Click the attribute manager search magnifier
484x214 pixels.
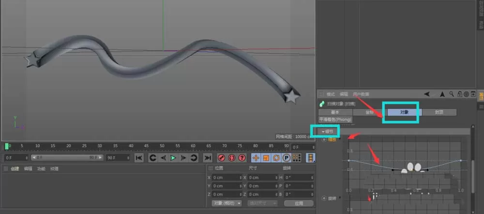point(451,94)
